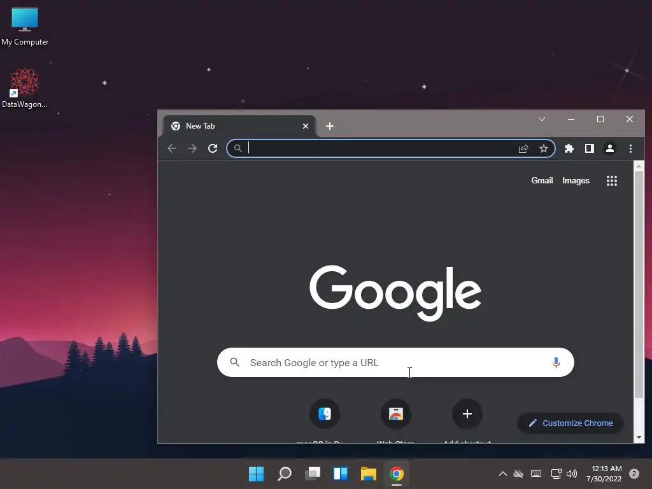652x489 pixels.
Task: Open the volume control tray icon
Action: (x=572, y=474)
